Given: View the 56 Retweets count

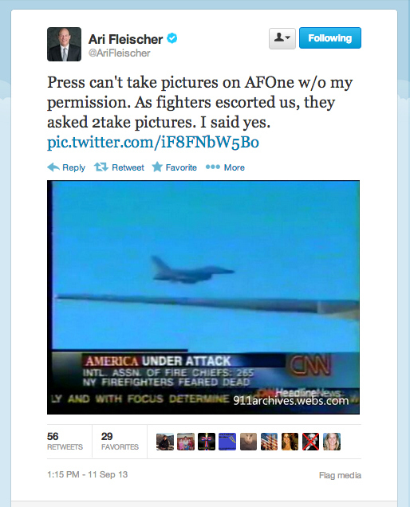Looking at the screenshot, I should 65,442.
